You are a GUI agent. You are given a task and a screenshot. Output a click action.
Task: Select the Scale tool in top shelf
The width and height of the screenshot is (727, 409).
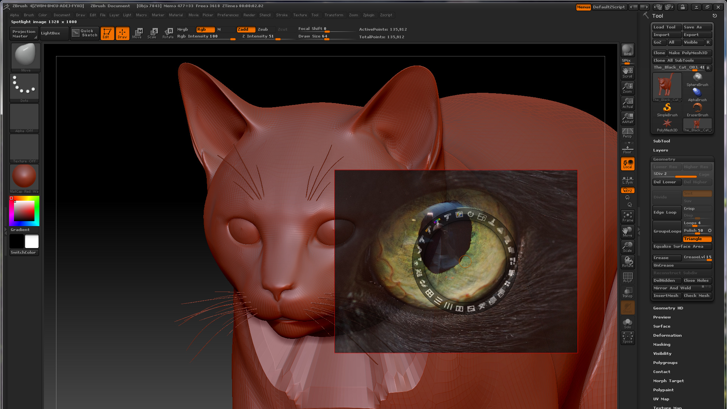tap(152, 33)
